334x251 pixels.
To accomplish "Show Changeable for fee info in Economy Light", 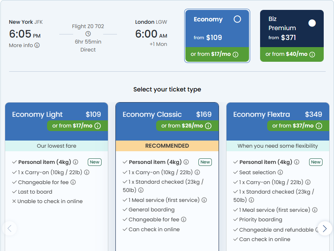I will [73, 182].
